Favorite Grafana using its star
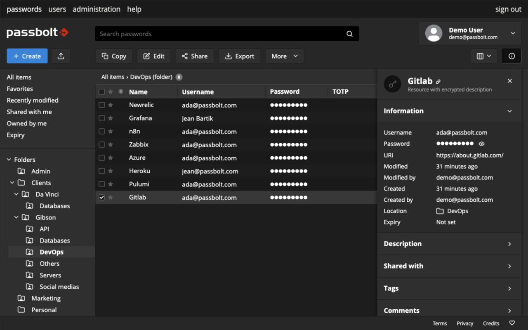The image size is (528, 330). click(x=111, y=118)
